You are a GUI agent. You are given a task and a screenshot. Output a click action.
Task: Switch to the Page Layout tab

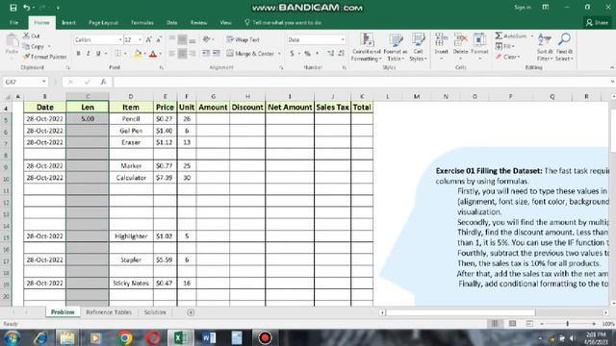point(103,23)
